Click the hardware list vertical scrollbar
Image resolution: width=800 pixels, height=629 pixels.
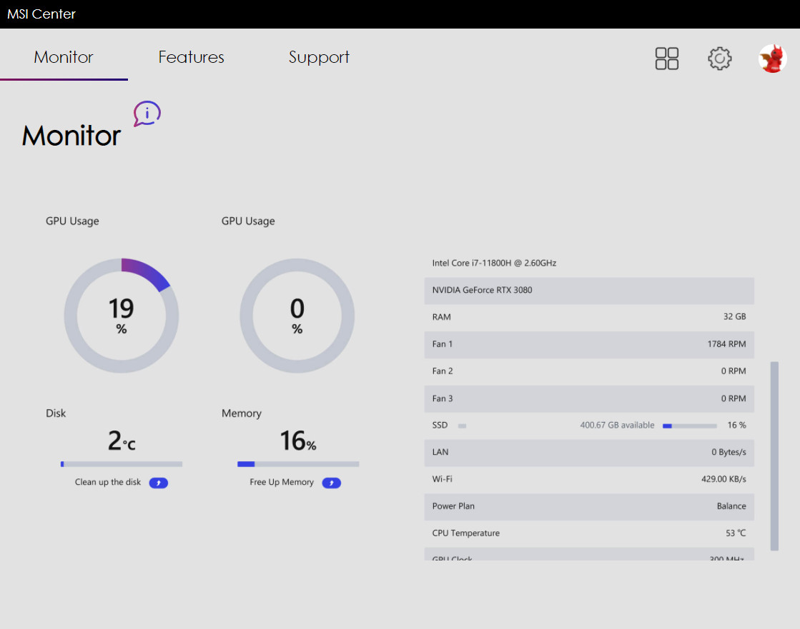pos(774,456)
